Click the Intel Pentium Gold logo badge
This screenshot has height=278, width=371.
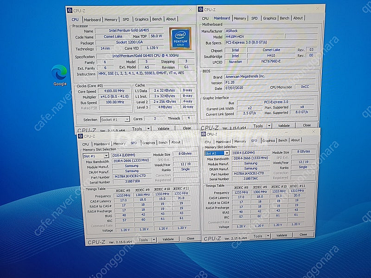[x=180, y=38]
